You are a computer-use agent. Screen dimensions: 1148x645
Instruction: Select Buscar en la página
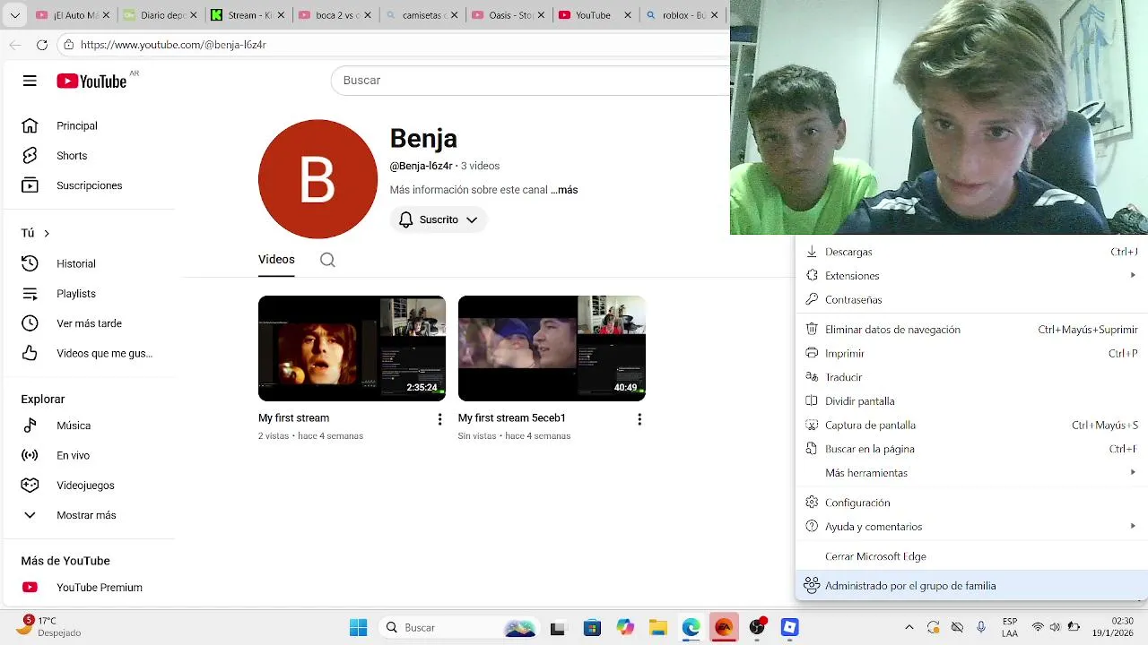(971, 449)
